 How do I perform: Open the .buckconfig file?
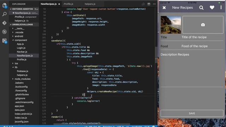click(21, 87)
